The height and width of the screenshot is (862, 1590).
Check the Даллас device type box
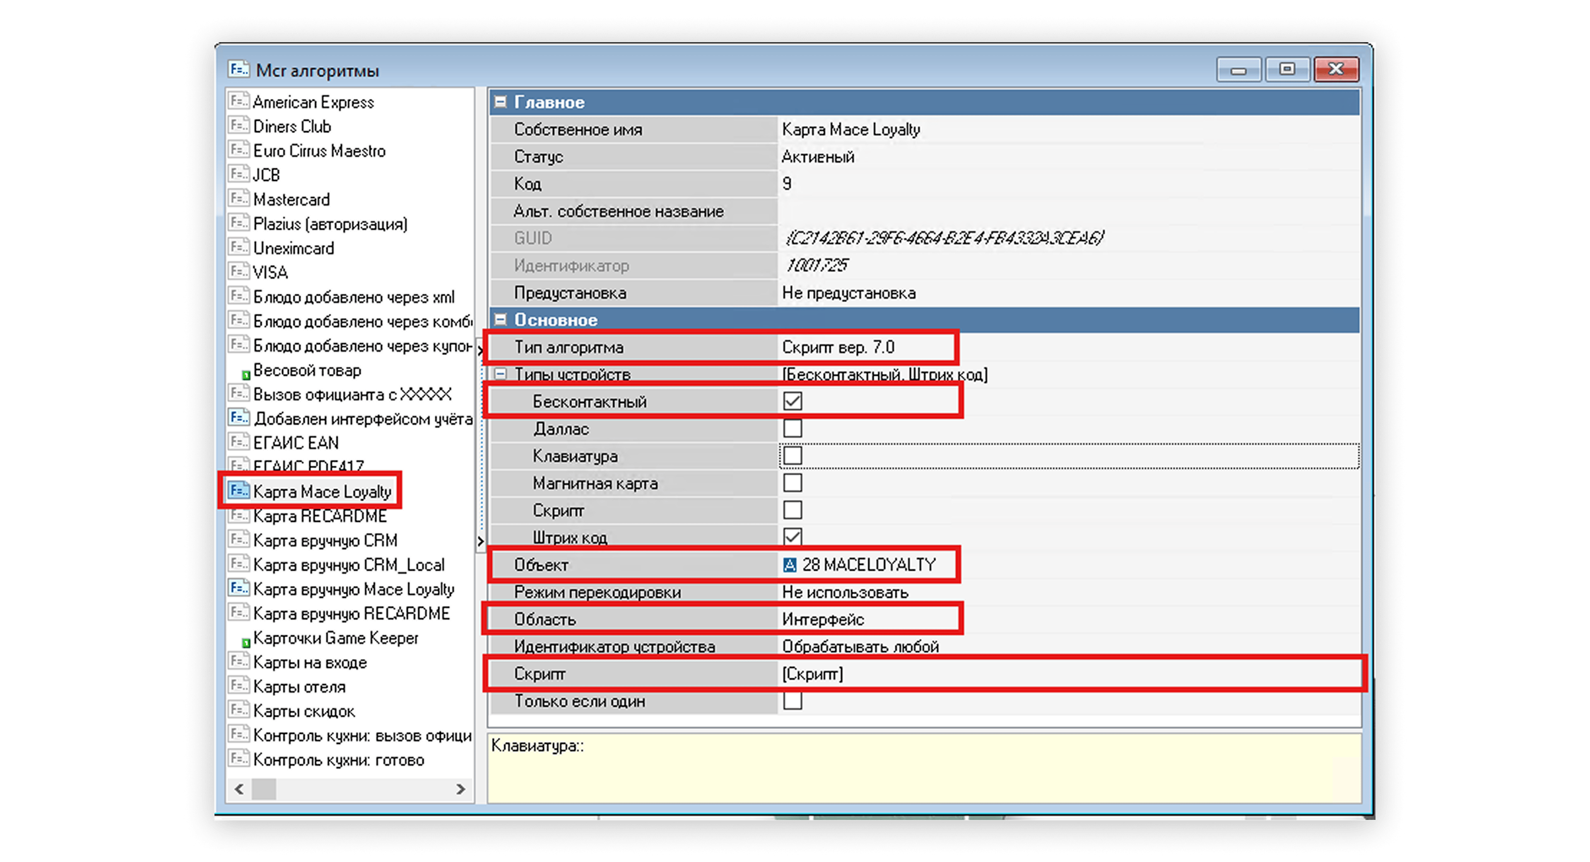(793, 428)
